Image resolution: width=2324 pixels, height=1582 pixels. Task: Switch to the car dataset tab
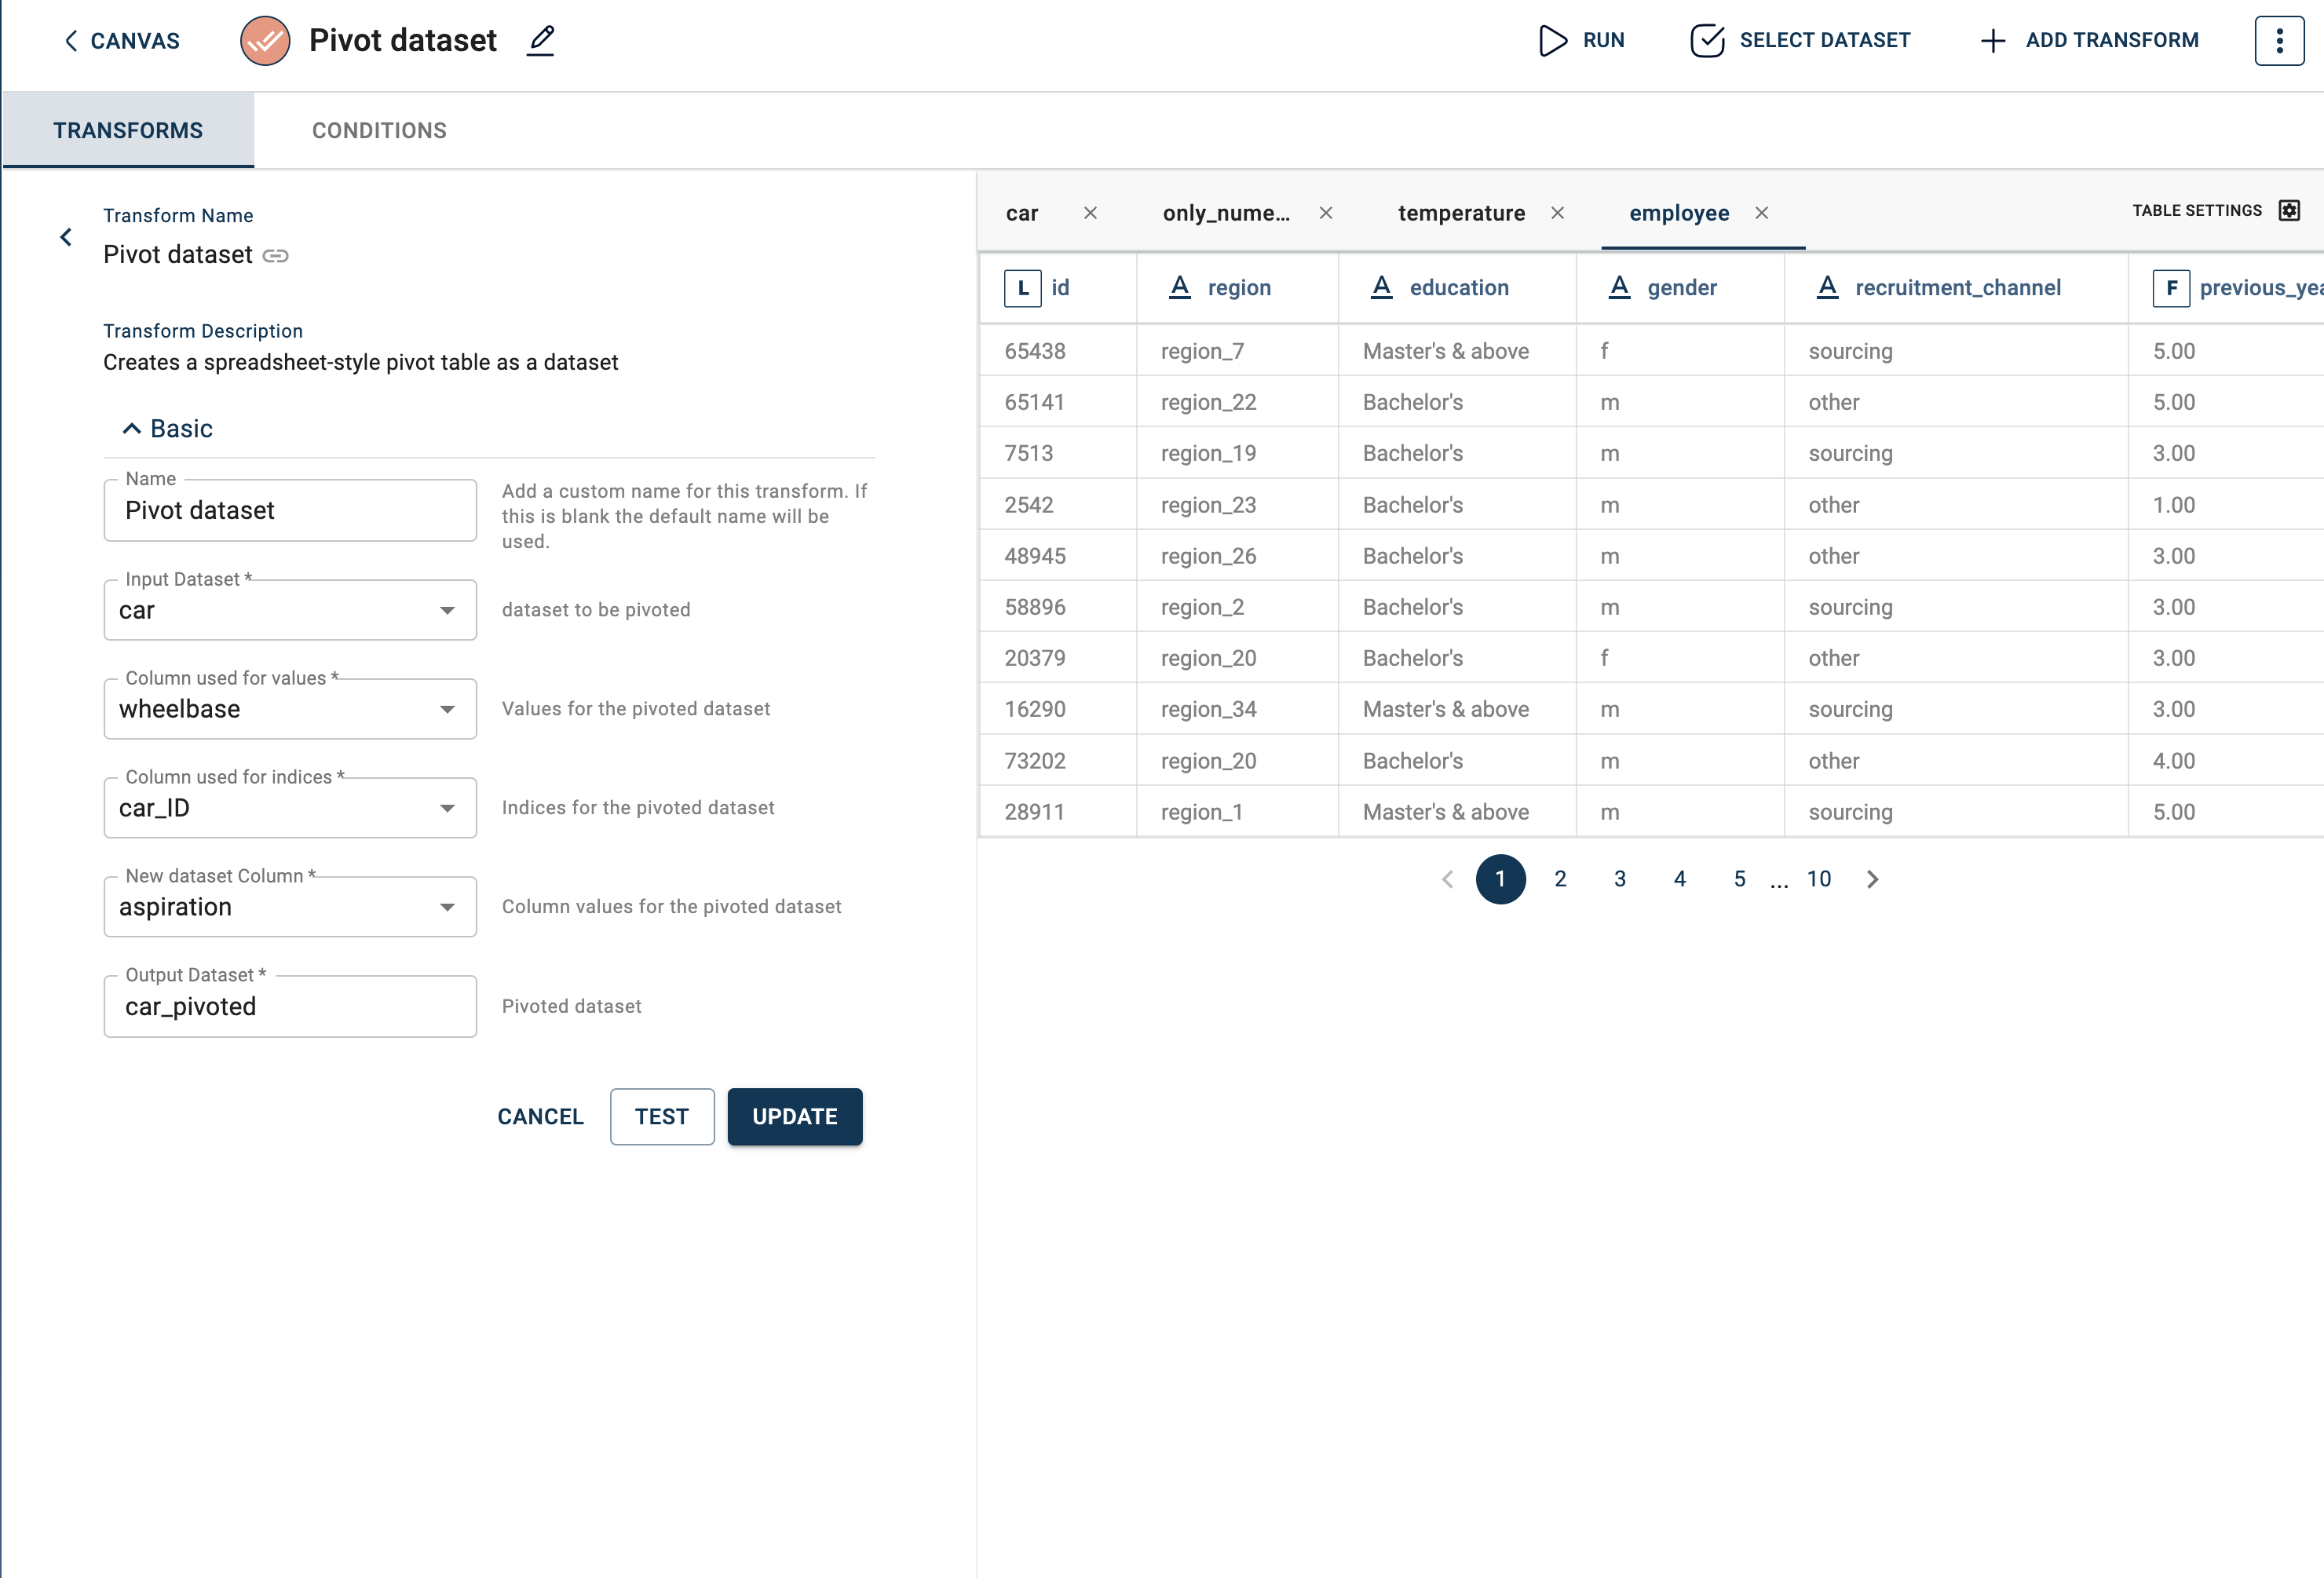[x=1022, y=213]
